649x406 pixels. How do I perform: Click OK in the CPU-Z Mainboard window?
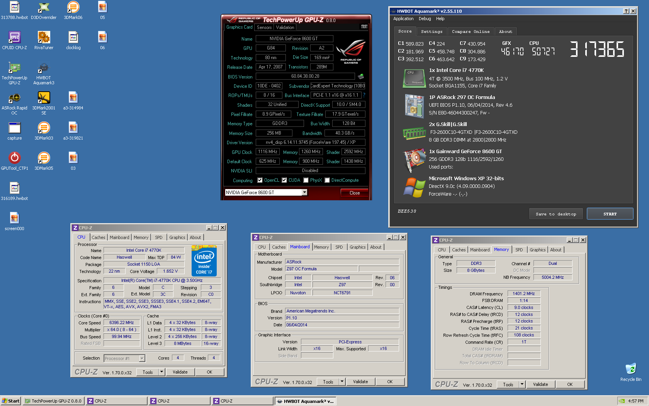pyautogui.click(x=390, y=382)
